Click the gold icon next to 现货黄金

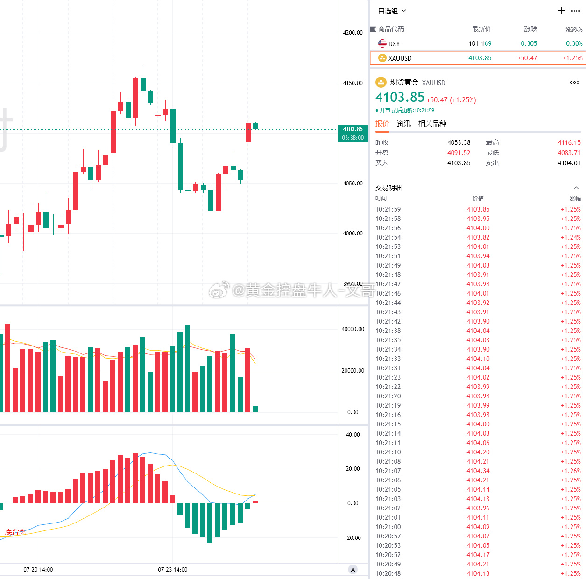click(381, 82)
